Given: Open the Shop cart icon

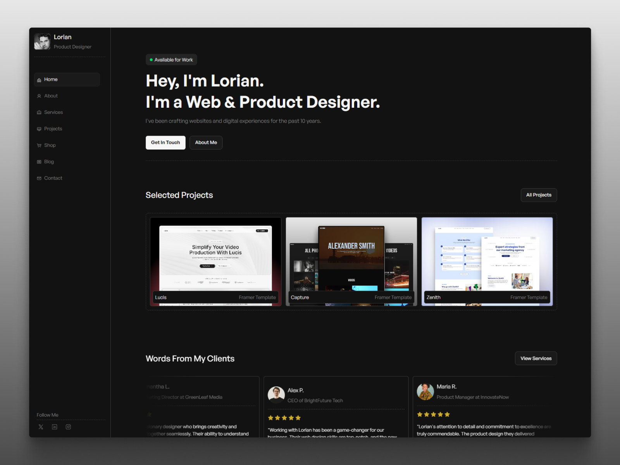Looking at the screenshot, I should click(40, 145).
